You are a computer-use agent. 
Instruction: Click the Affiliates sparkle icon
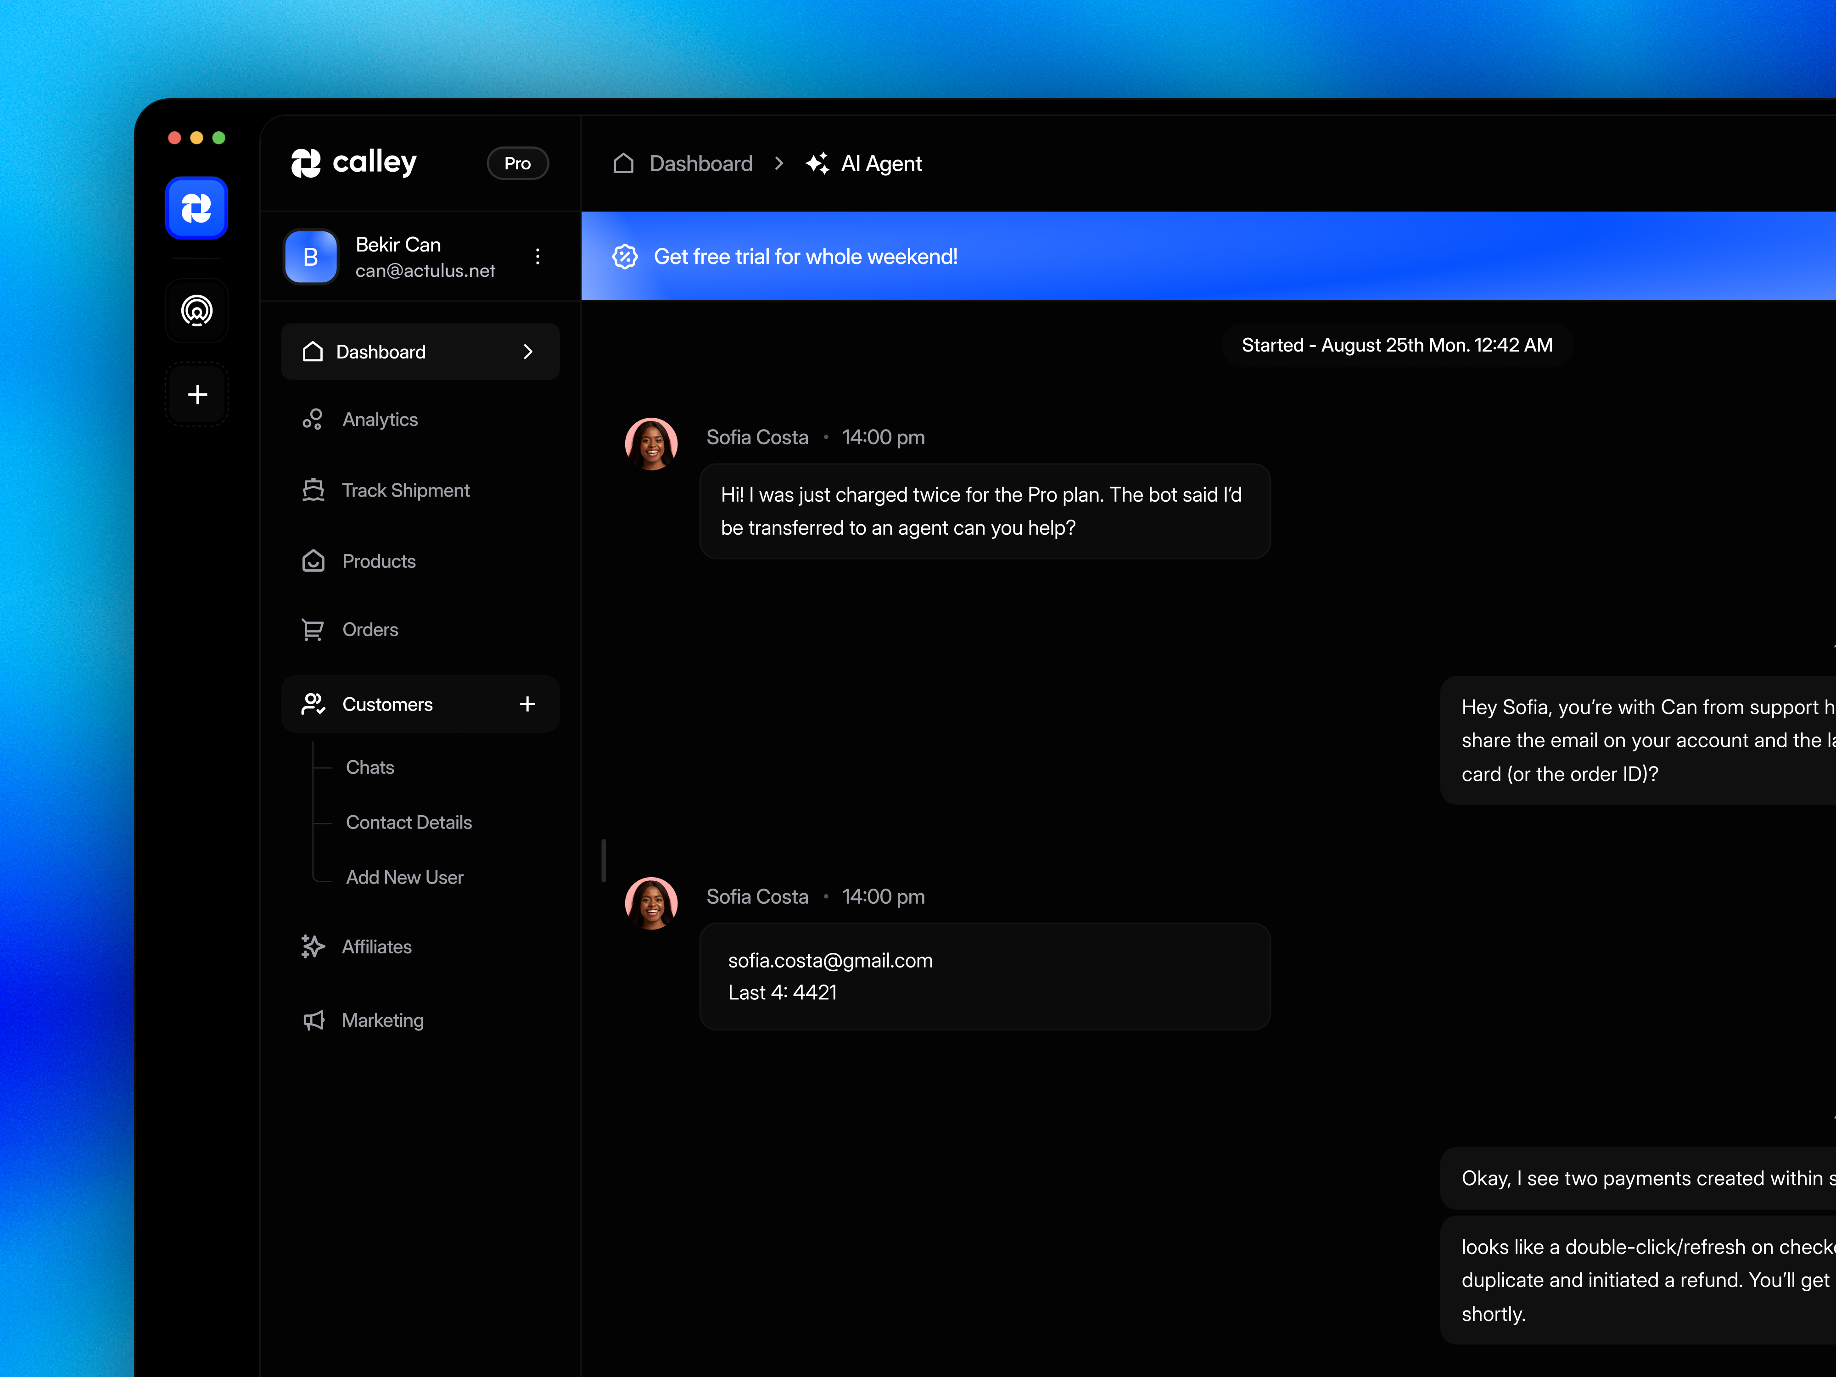pos(314,946)
